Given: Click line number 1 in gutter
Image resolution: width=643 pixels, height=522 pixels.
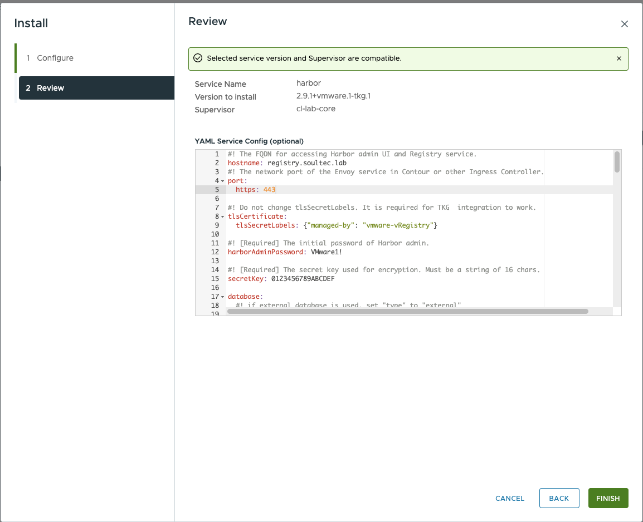Looking at the screenshot, I should click(x=217, y=154).
